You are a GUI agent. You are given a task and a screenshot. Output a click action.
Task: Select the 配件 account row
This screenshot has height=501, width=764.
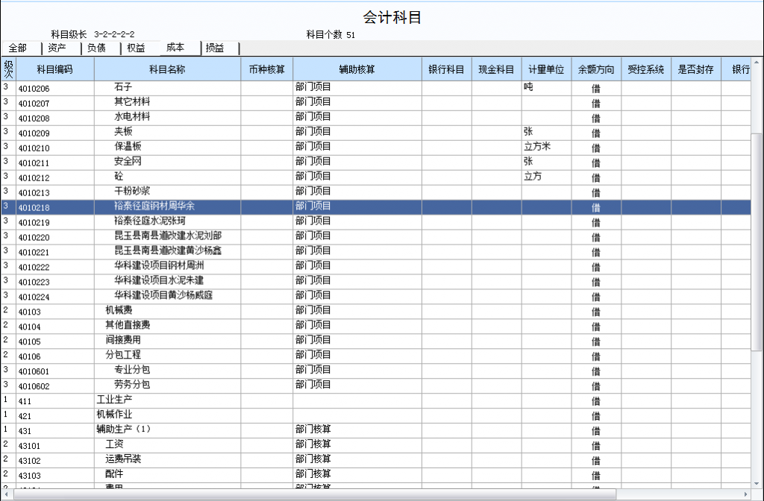[376, 475]
